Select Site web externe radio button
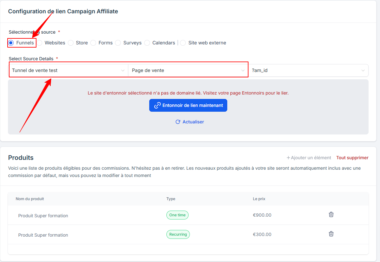 pyautogui.click(x=183, y=43)
